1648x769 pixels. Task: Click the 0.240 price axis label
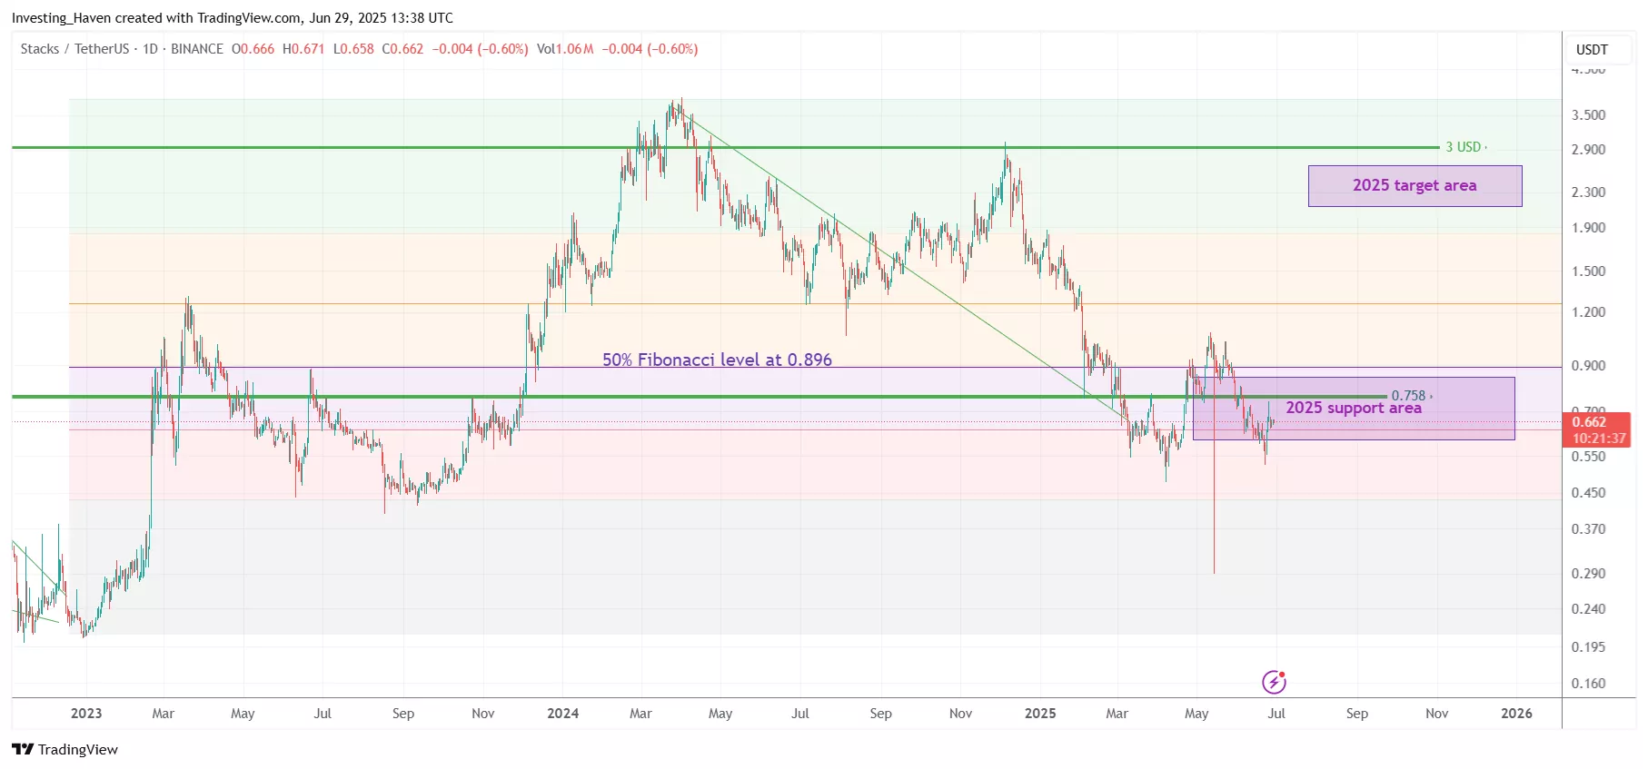click(1588, 609)
